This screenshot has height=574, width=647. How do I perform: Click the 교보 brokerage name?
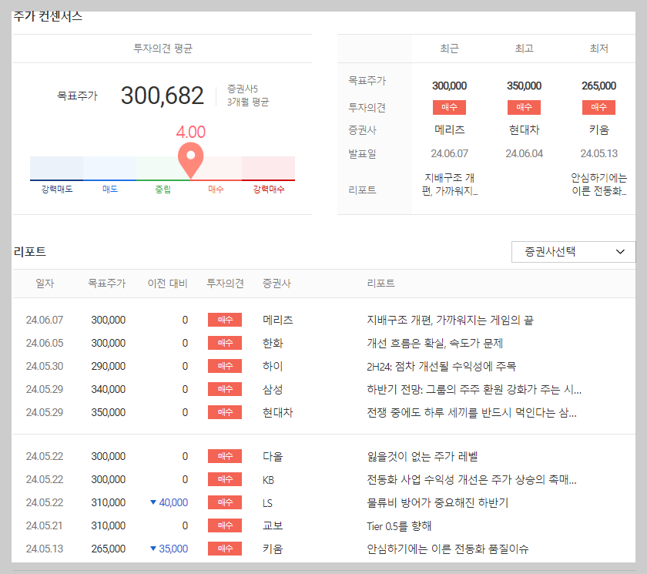pos(273,525)
